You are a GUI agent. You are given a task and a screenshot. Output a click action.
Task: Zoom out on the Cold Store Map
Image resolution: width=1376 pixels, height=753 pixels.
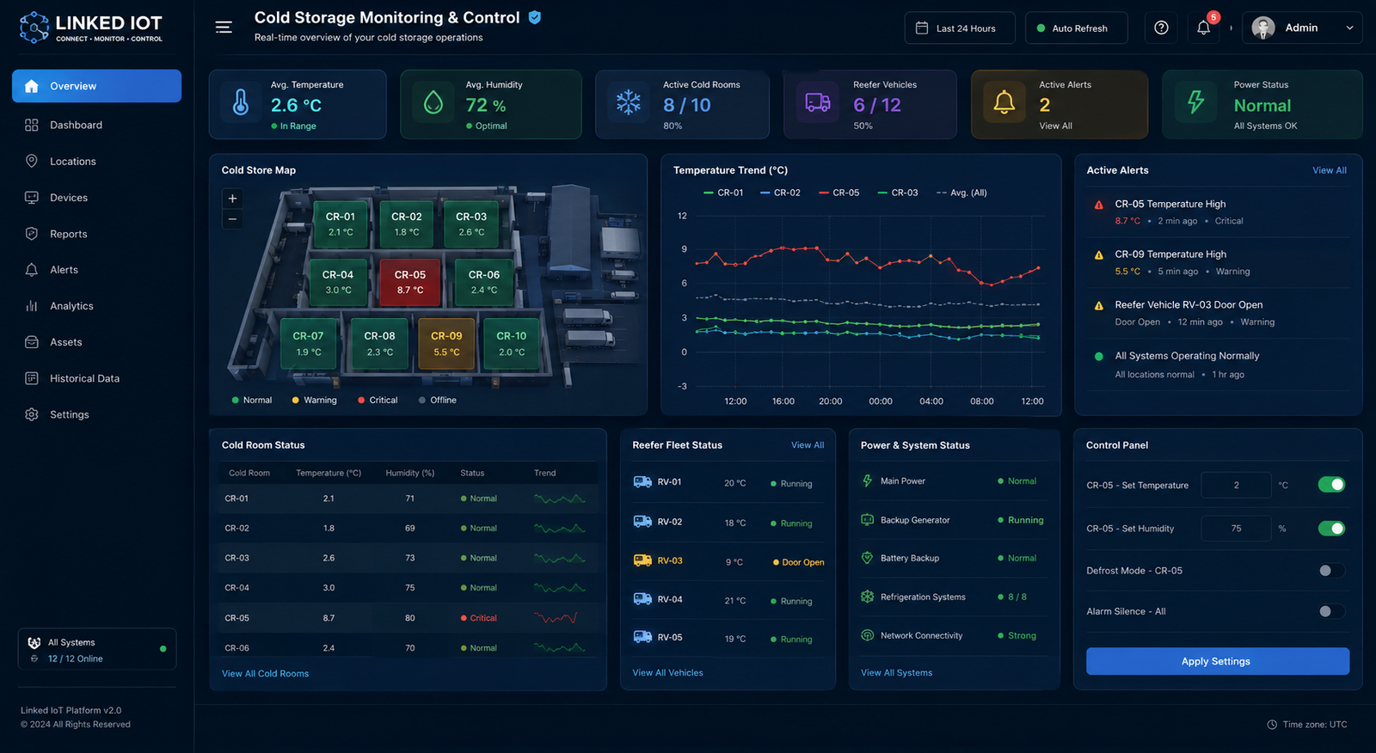click(232, 219)
